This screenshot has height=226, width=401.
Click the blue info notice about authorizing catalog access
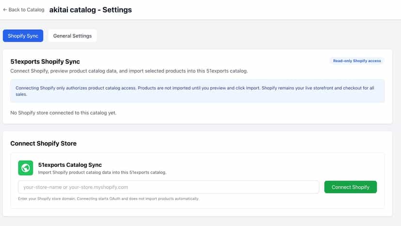(198, 91)
